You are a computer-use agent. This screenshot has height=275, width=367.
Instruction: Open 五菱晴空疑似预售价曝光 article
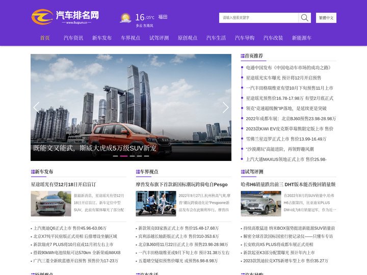pyautogui.click(x=178, y=261)
